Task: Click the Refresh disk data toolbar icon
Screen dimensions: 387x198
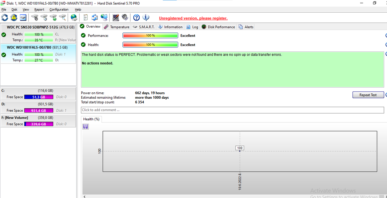Action: [x=5, y=17]
